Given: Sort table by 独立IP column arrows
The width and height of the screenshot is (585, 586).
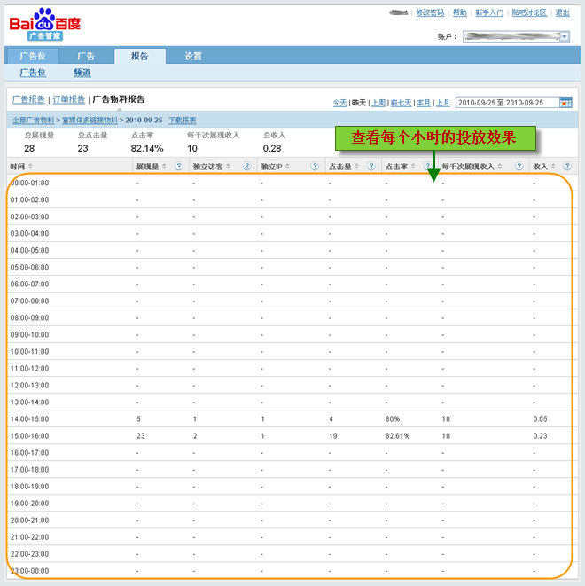Looking at the screenshot, I should pyautogui.click(x=287, y=167).
